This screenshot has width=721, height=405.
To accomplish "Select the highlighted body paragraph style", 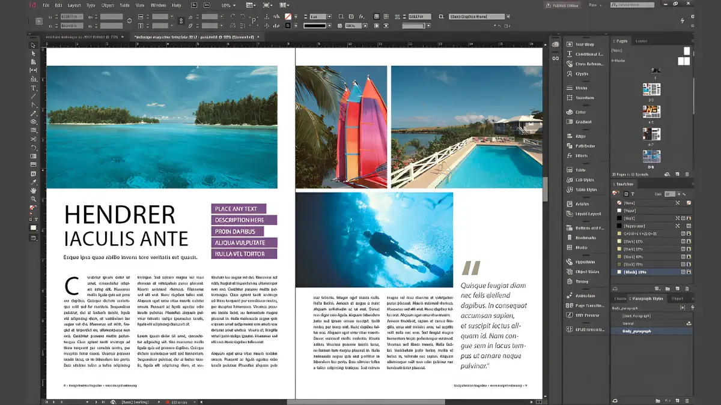I will pos(653,331).
